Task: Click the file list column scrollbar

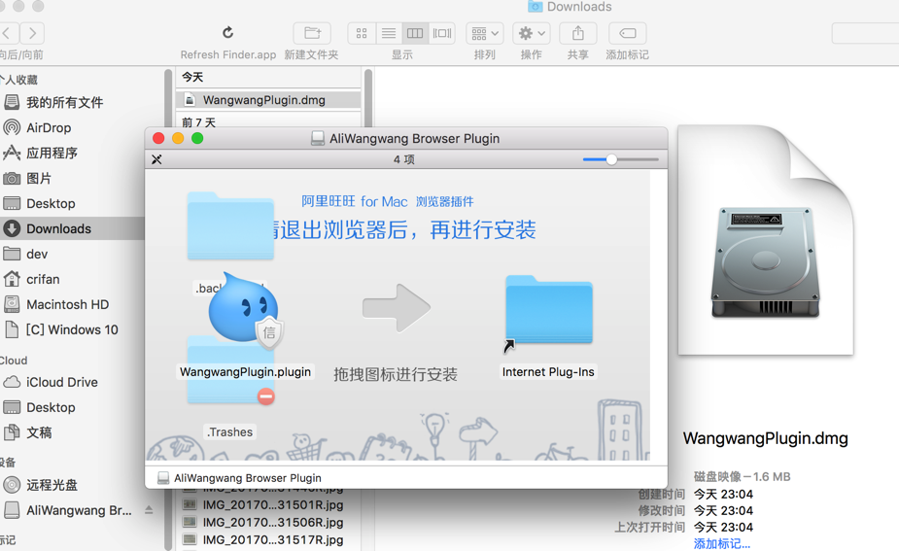Action: 368,100
